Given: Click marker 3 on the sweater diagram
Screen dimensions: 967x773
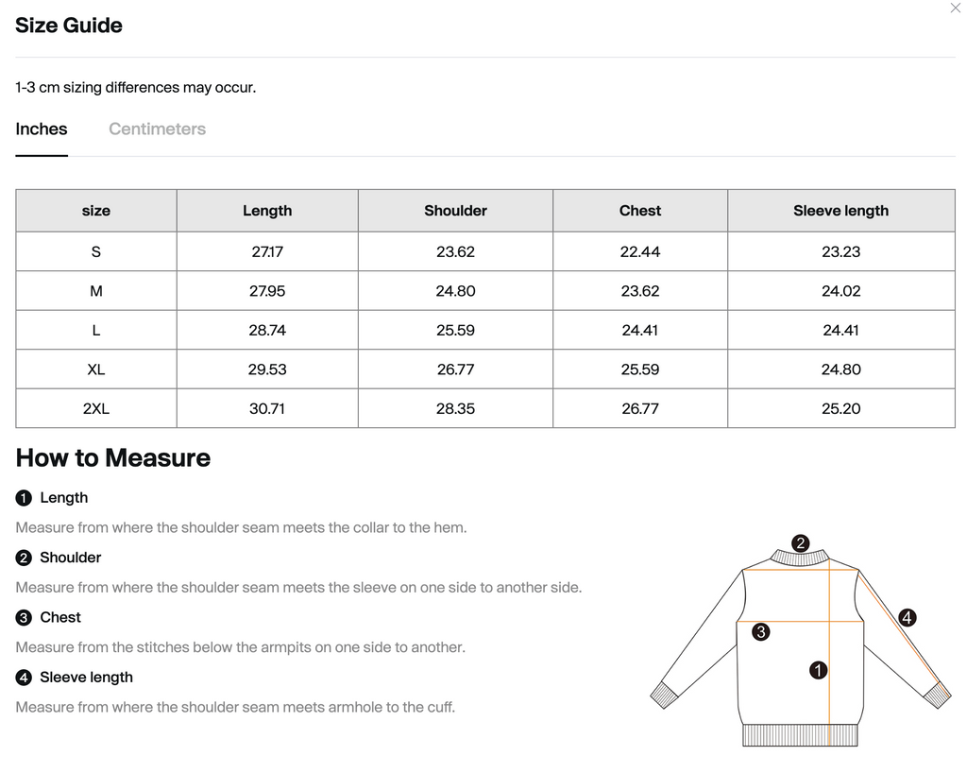Looking at the screenshot, I should click(760, 632).
